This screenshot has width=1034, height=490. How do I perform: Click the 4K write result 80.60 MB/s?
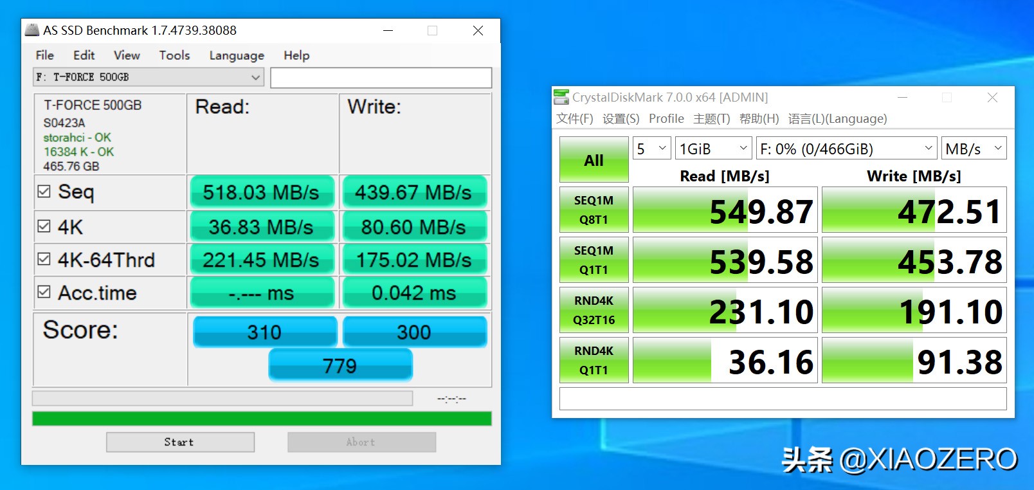(414, 226)
